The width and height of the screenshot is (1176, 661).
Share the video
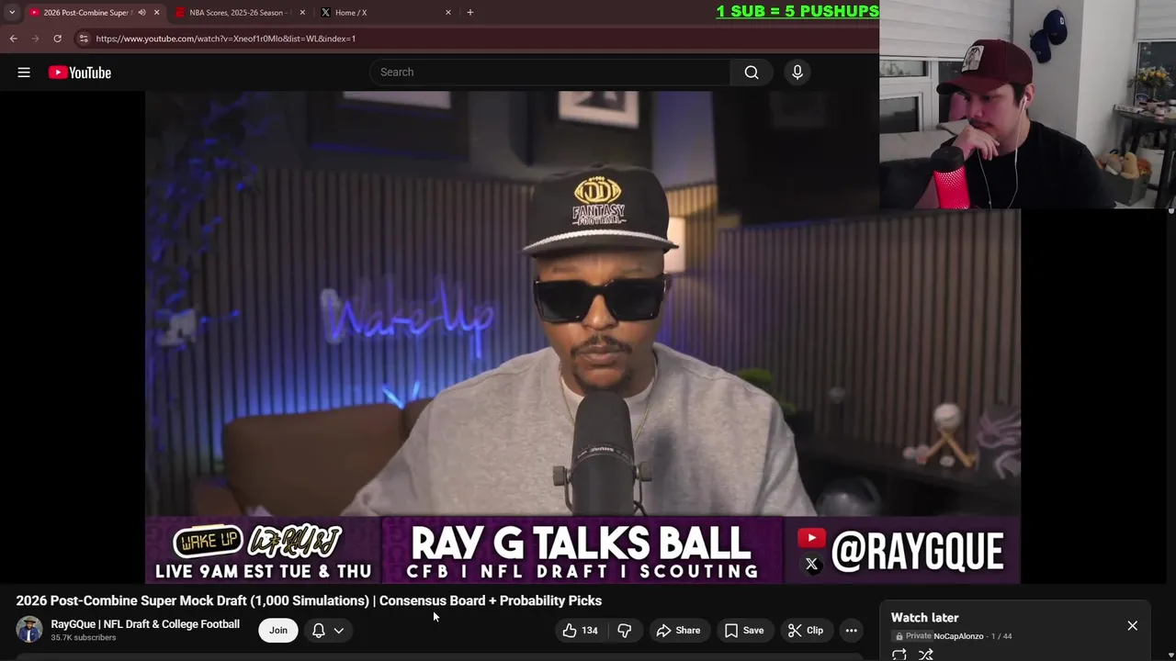(x=678, y=631)
